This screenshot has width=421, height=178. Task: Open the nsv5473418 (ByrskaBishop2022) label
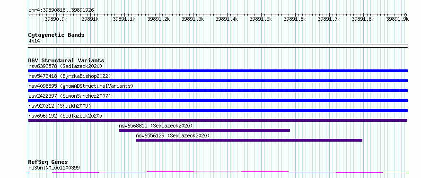pyautogui.click(x=70, y=76)
